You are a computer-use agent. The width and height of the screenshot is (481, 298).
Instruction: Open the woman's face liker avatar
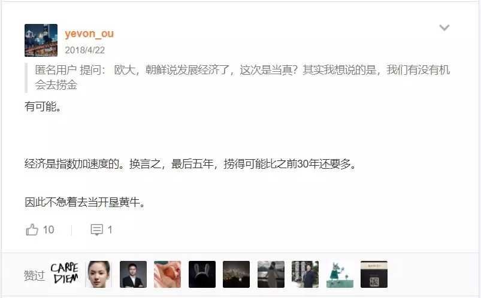(x=98, y=274)
